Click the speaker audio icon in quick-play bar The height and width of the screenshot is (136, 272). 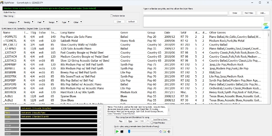[169, 132]
